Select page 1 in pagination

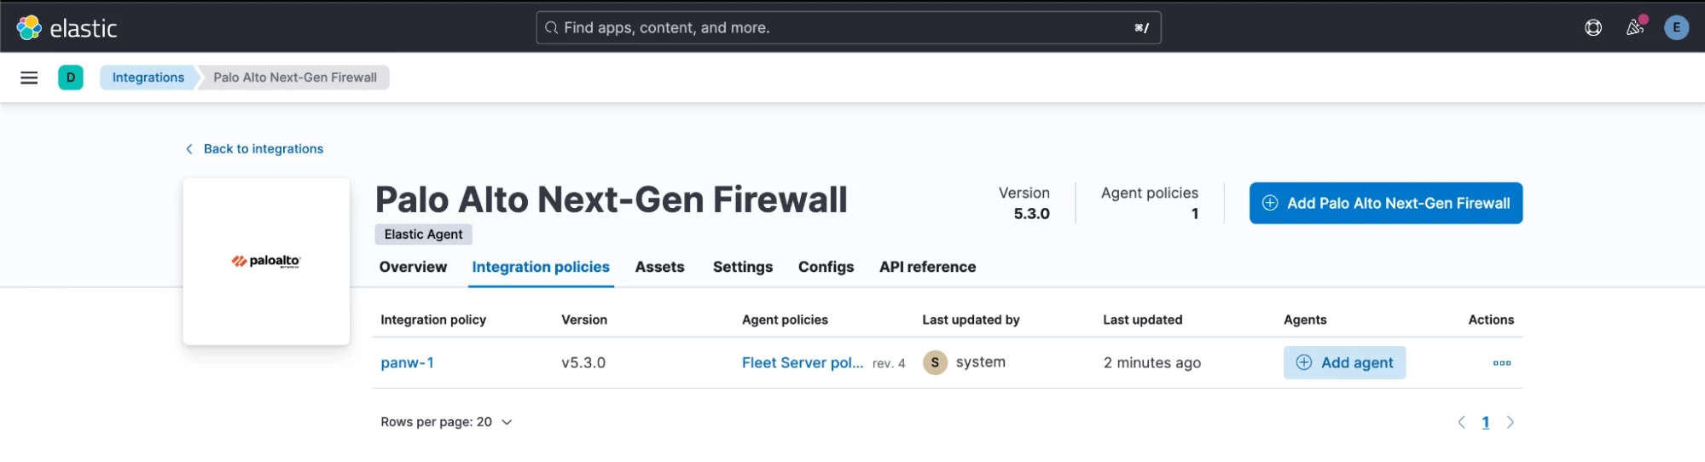click(x=1486, y=422)
